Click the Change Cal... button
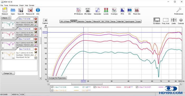Viewport: 185px width, 96px height. (x=8, y=73)
